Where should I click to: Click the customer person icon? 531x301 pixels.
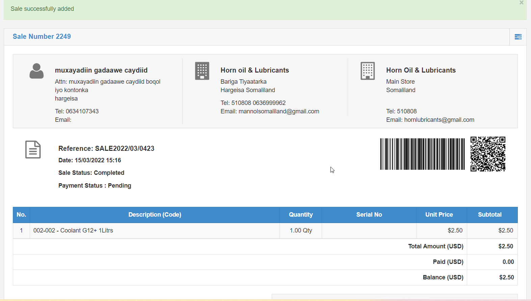(36, 71)
